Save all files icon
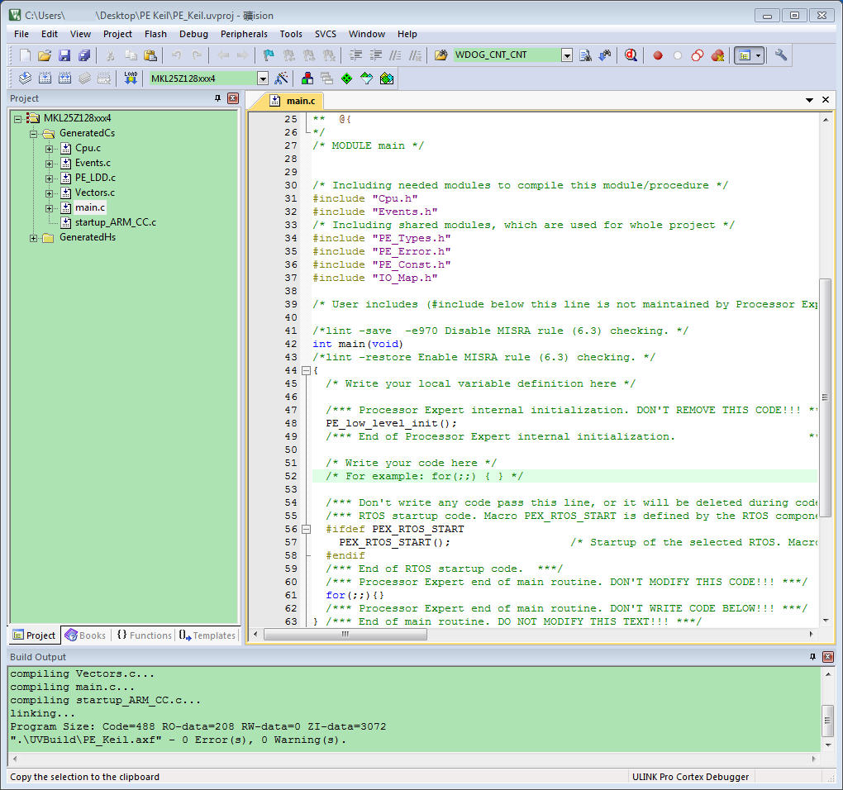Image resolution: width=843 pixels, height=790 pixels. pyautogui.click(x=84, y=55)
